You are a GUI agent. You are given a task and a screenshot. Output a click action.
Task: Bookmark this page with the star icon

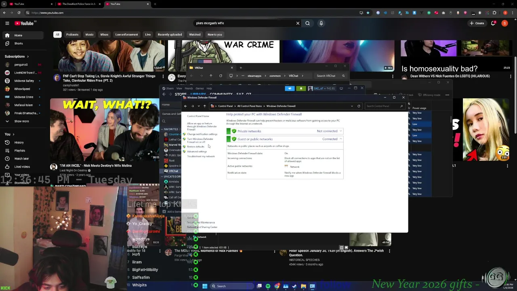(x=368, y=13)
